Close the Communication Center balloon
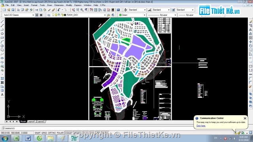253x142 pixels. tap(245, 118)
